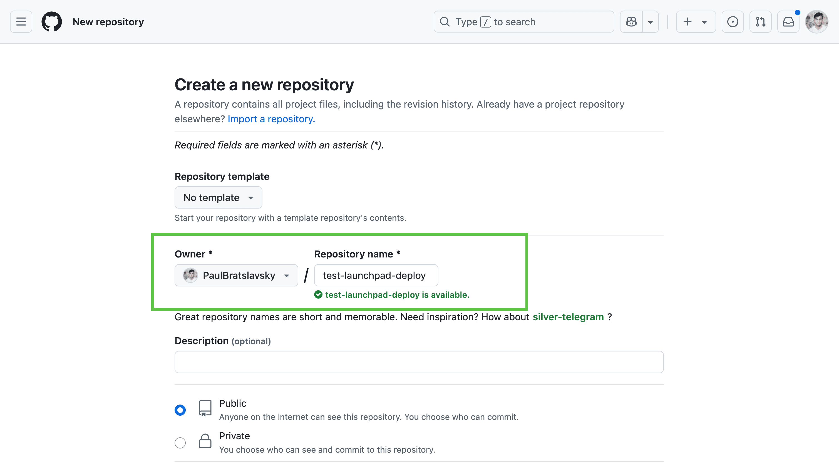
Task: Click the plus create new icon
Action: point(687,22)
